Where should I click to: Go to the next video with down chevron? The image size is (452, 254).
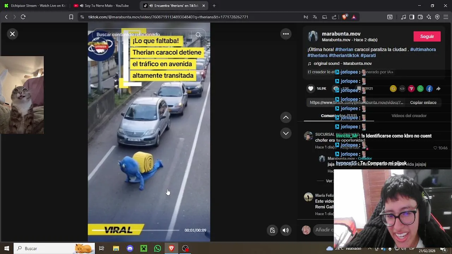tap(286, 133)
